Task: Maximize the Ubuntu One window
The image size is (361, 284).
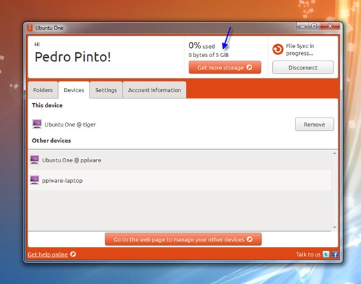Action: [314, 26]
